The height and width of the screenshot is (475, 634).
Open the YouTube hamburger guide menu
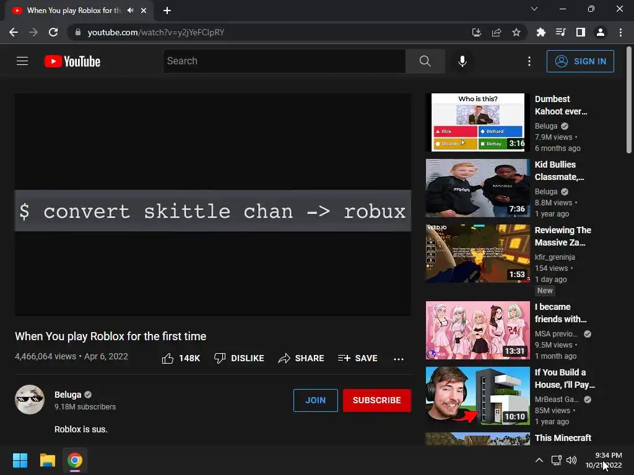(x=22, y=61)
